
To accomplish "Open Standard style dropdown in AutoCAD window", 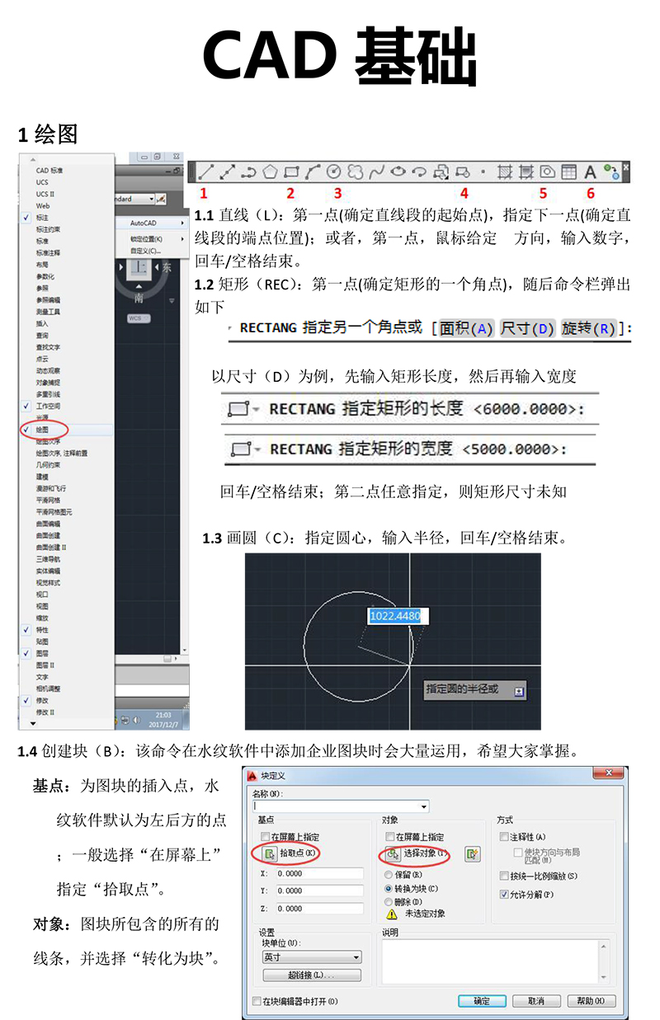I will coord(151,199).
